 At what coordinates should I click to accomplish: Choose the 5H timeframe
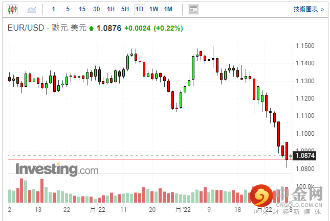[125, 9]
